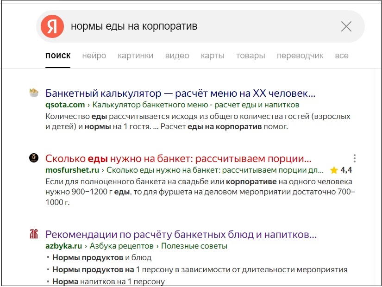The image size is (382, 287).
Task: Click the qsota.com site favicon
Action: (x=33, y=93)
